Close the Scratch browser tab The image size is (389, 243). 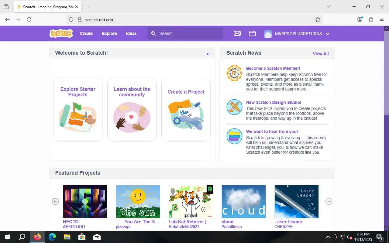pos(77,7)
